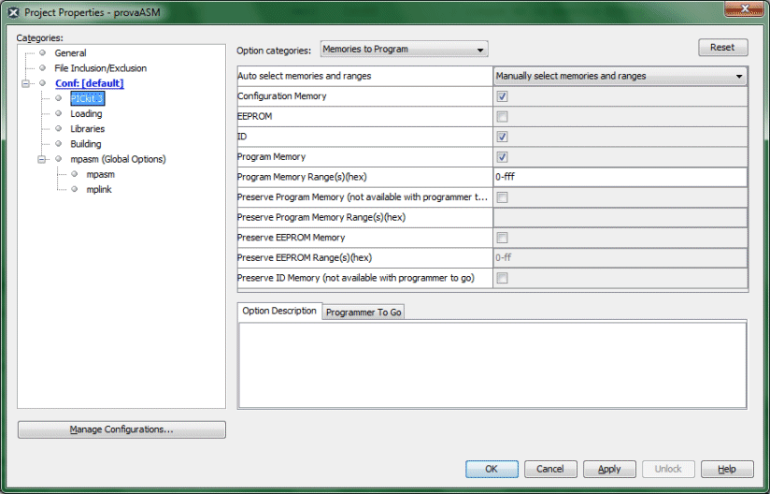Select the Loading tree node
The image size is (770, 494).
(x=86, y=114)
